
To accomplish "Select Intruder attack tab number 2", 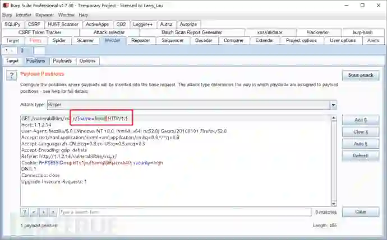I will click(24, 51).
